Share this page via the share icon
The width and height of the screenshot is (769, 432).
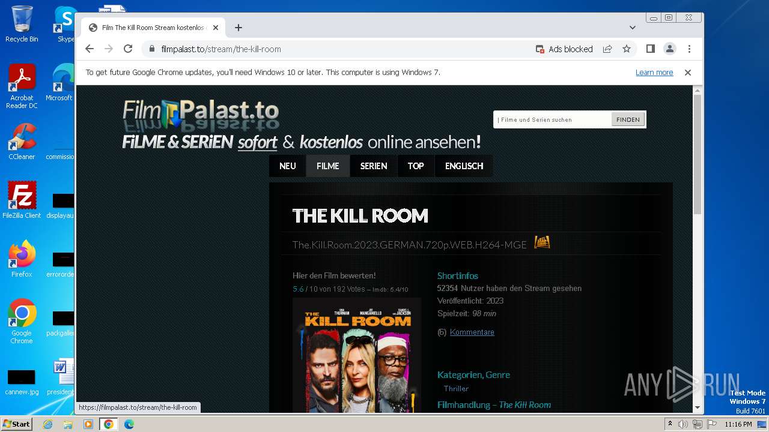[x=607, y=49]
